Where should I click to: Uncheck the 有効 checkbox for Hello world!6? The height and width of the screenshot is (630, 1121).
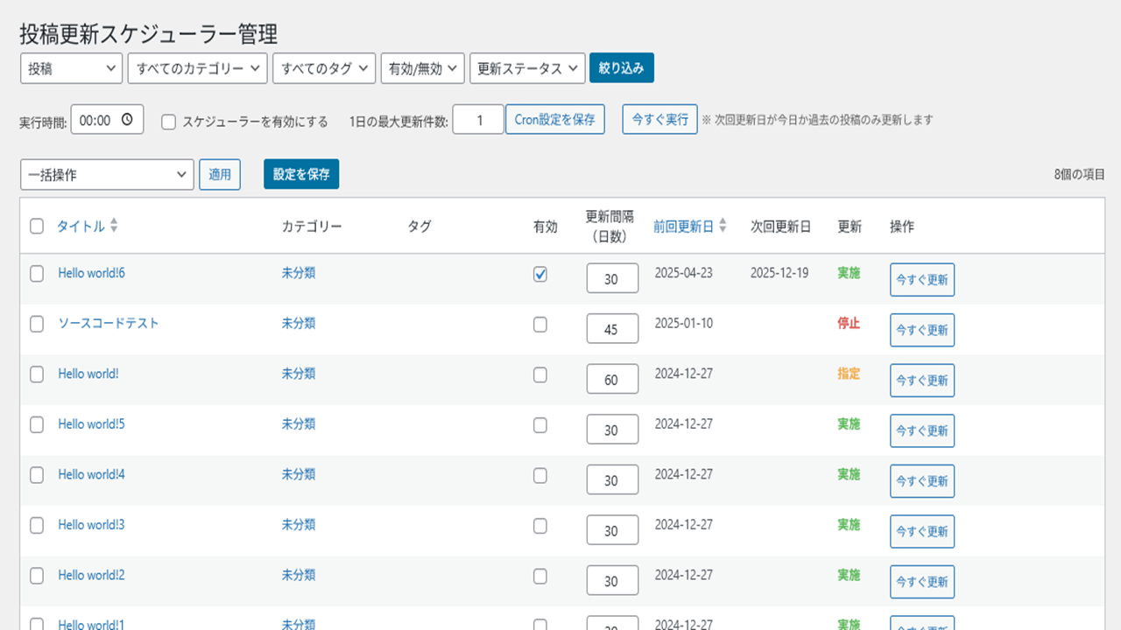click(x=540, y=274)
